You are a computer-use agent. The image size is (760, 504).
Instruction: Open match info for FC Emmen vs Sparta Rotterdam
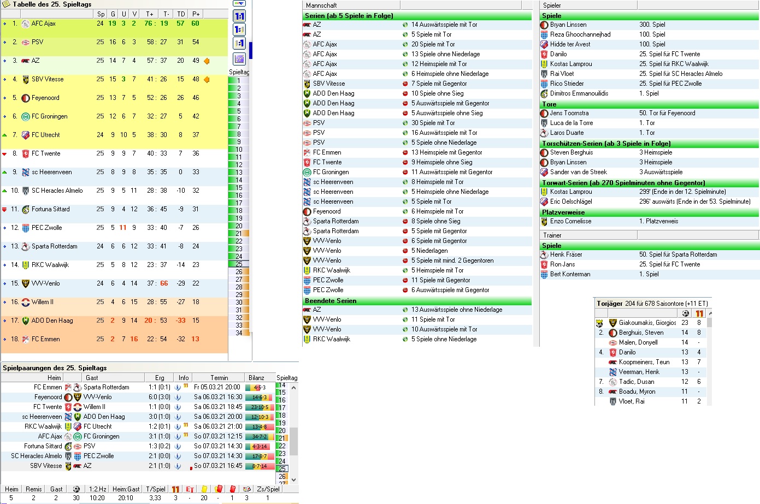click(178, 387)
